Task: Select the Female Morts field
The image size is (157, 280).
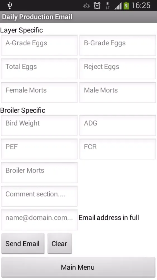Action: 39,92
